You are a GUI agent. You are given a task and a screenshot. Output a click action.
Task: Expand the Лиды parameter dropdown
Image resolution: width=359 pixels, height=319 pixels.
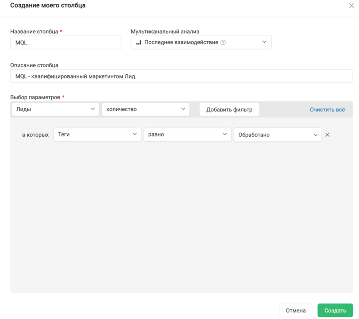point(55,109)
